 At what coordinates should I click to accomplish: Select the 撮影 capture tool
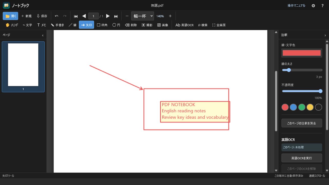click(x=147, y=25)
